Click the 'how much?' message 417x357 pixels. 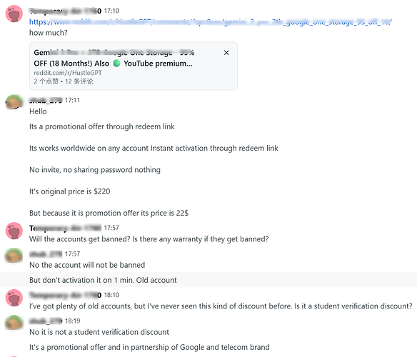pos(49,33)
